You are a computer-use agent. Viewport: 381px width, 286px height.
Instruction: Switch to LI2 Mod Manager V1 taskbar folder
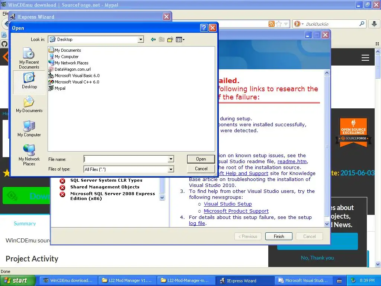tap(127, 280)
